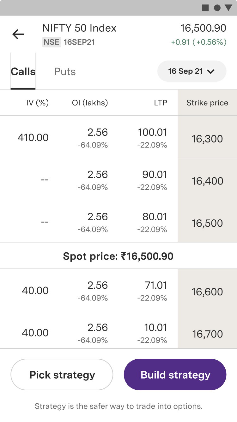This screenshot has width=237, height=422.
Task: Tap the NSE exchange badge
Action: pos(52,42)
